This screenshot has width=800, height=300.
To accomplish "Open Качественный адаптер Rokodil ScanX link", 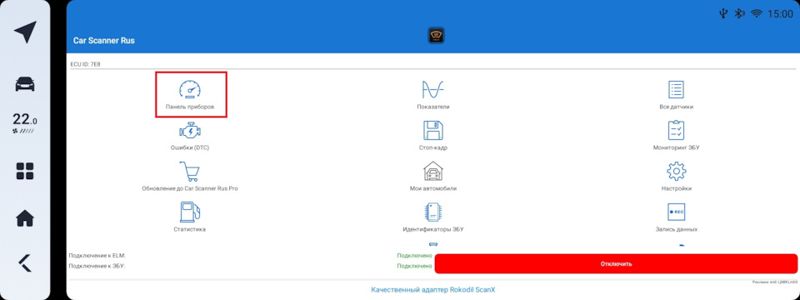I will [432, 290].
